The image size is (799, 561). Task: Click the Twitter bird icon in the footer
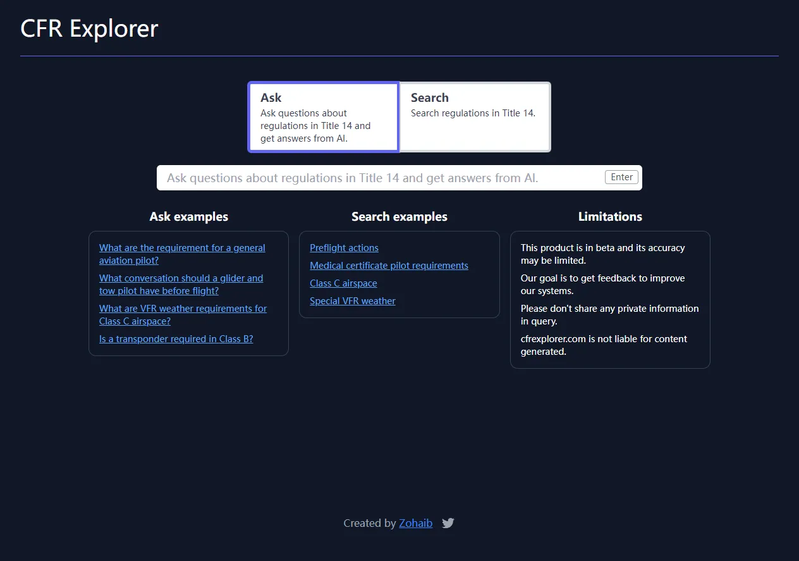tap(448, 523)
